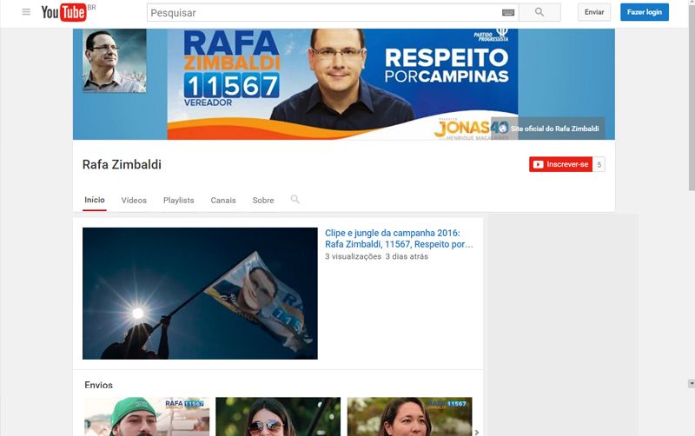
Task: Show next videos with Envios arrow
Action: (x=476, y=431)
